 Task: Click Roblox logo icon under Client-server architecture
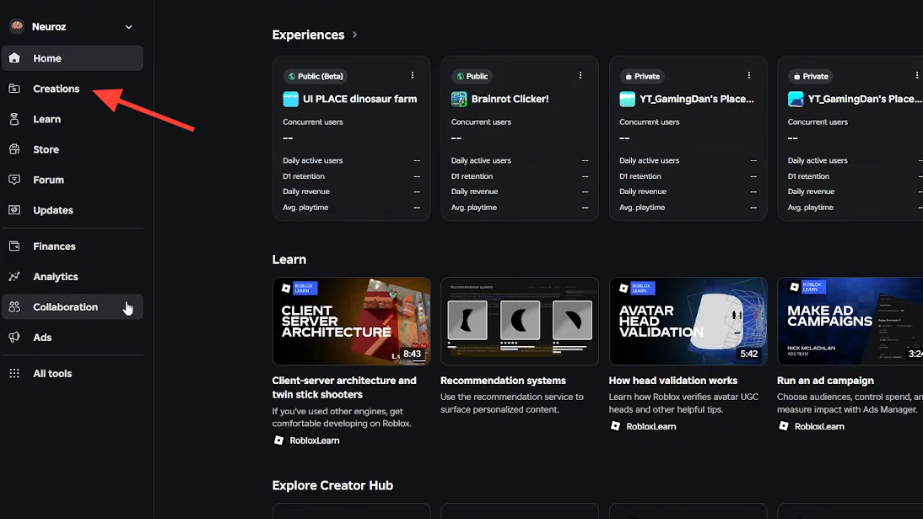coord(279,440)
